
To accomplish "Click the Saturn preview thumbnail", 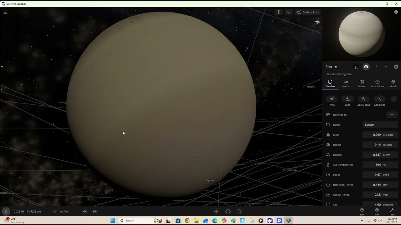I will 361,34.
